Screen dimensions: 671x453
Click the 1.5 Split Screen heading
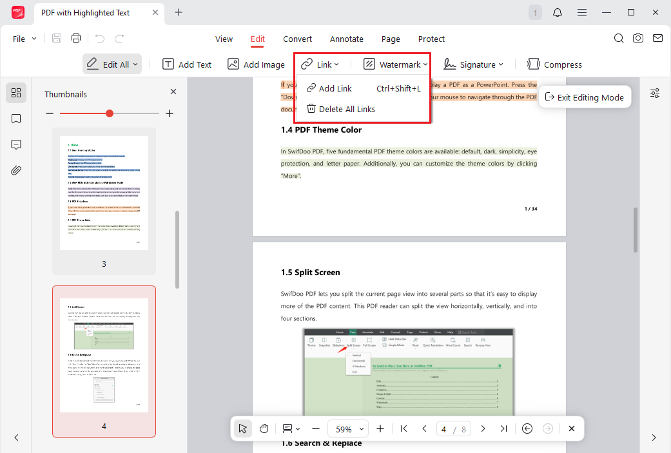pyautogui.click(x=310, y=273)
